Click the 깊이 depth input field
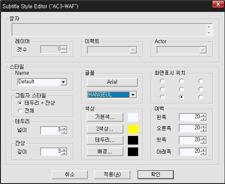This screenshot has width=225, height=184. [x=51, y=152]
